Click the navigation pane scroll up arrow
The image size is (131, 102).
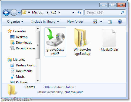coord(38,28)
